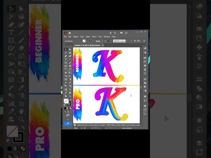This screenshot has width=211, height=158.
Task: Select the Column Graph tool
Action: [x=66, y=89]
